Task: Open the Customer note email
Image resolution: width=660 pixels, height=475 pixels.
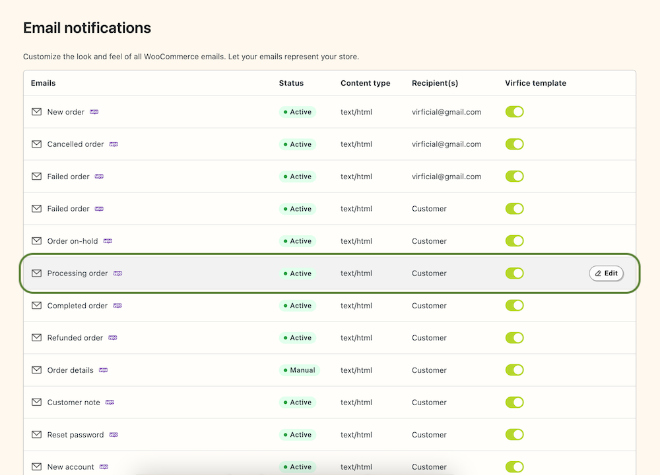Action: coord(74,403)
